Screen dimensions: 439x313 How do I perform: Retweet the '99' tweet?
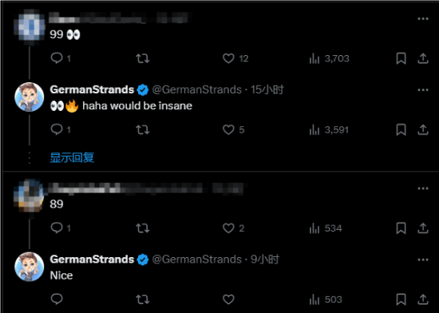coord(143,58)
